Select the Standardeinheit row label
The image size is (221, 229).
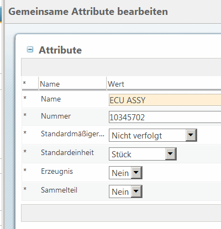pyautogui.click(x=67, y=153)
